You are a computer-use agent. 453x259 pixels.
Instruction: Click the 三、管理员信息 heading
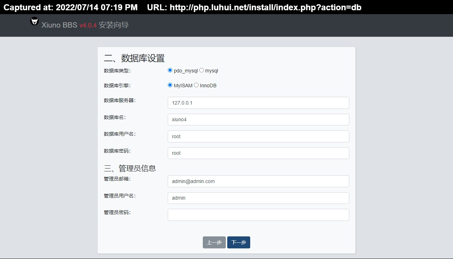pyautogui.click(x=130, y=168)
